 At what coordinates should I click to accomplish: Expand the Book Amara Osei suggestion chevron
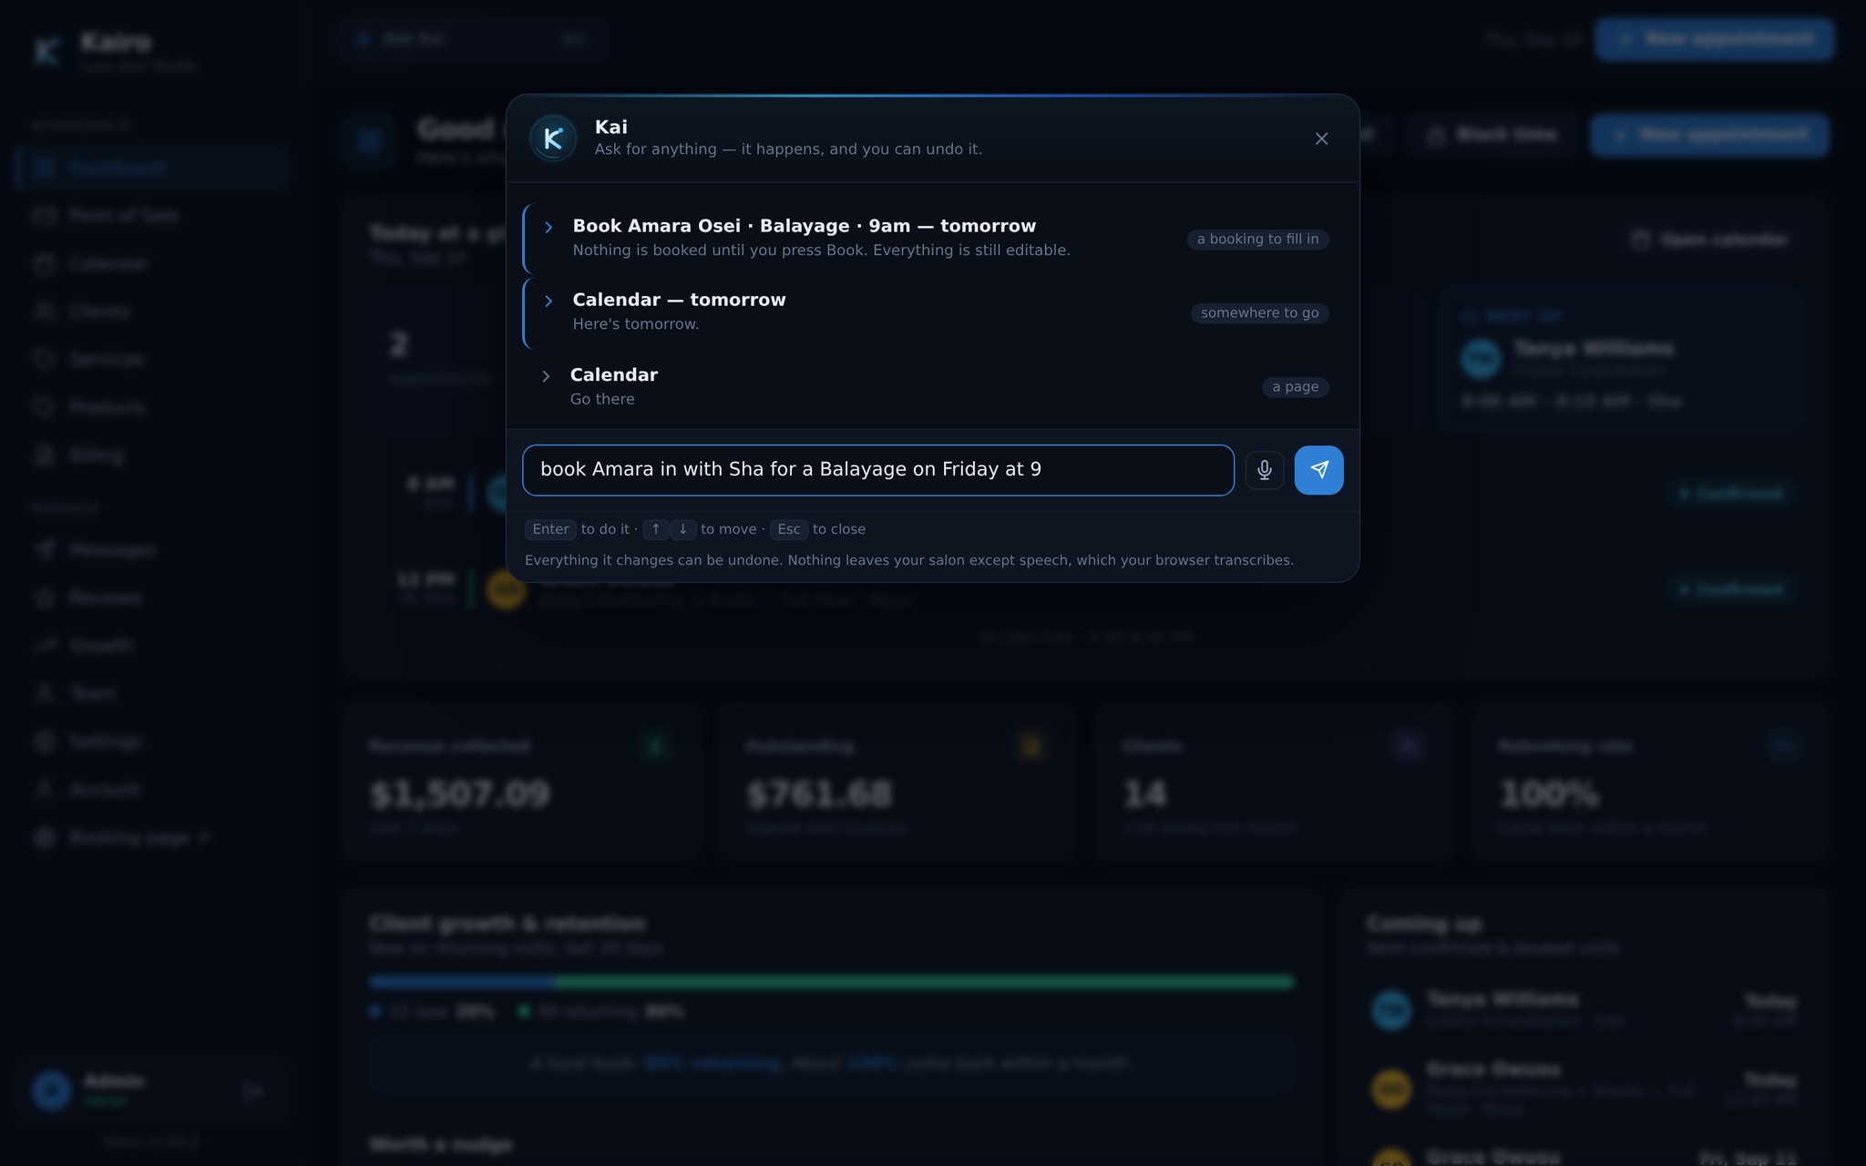[549, 227]
